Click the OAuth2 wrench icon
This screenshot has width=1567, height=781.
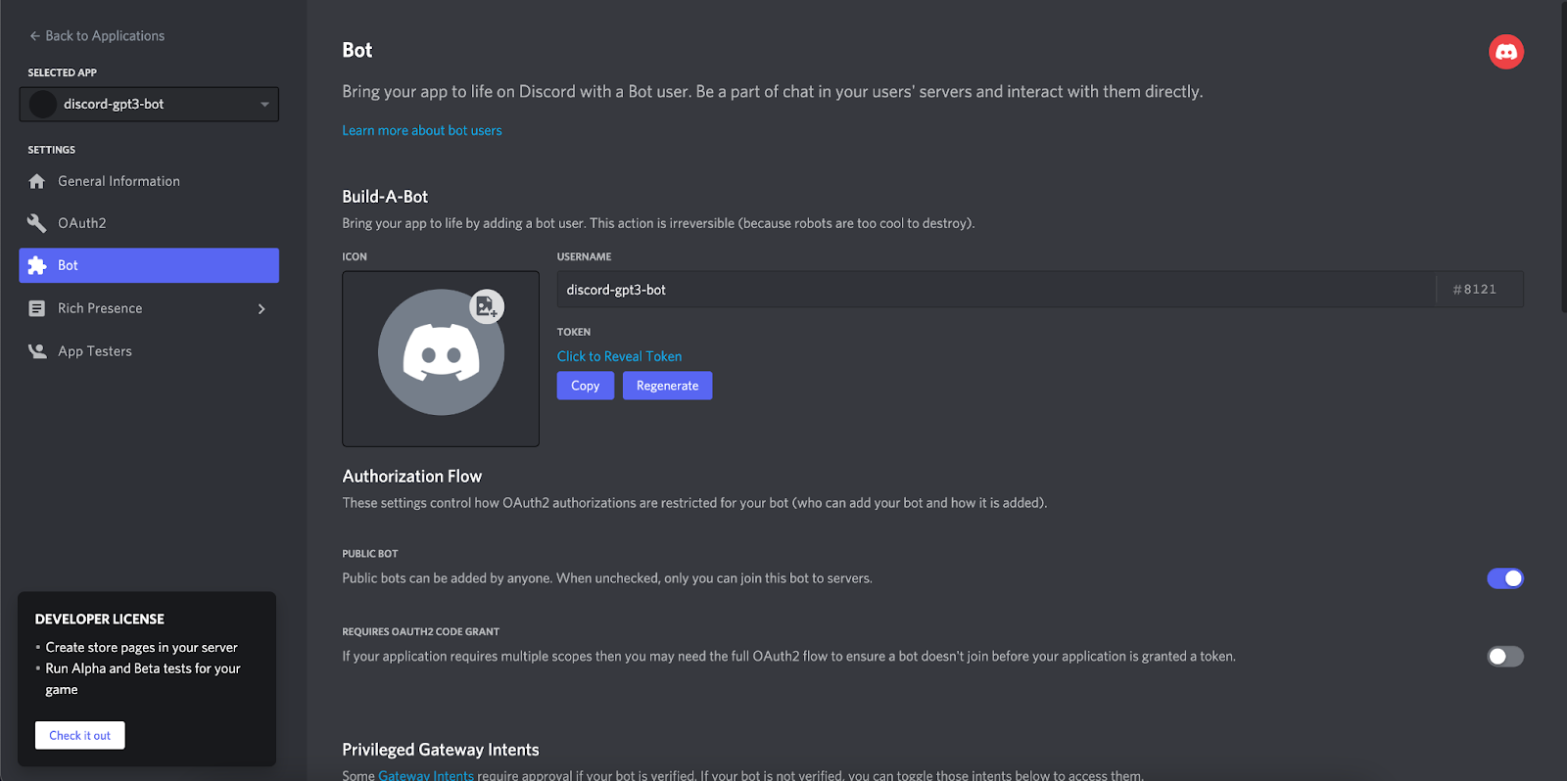click(x=37, y=223)
